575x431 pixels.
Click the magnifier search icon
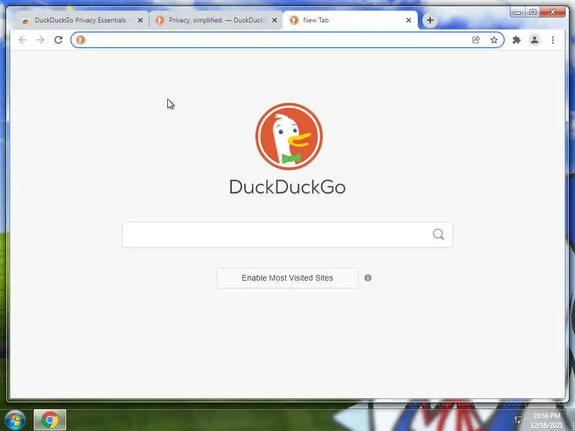pyautogui.click(x=438, y=234)
